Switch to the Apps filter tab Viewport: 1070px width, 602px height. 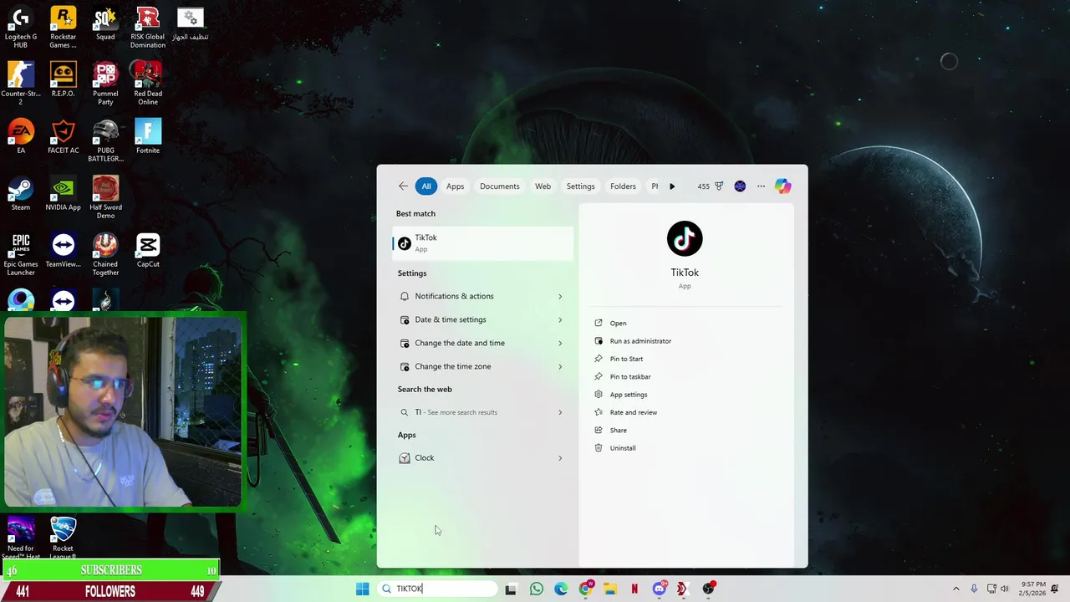[x=455, y=186]
